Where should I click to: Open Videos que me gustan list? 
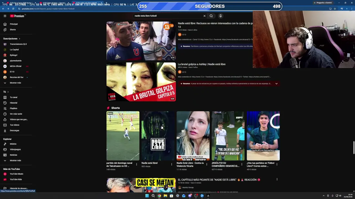[x=16, y=119]
